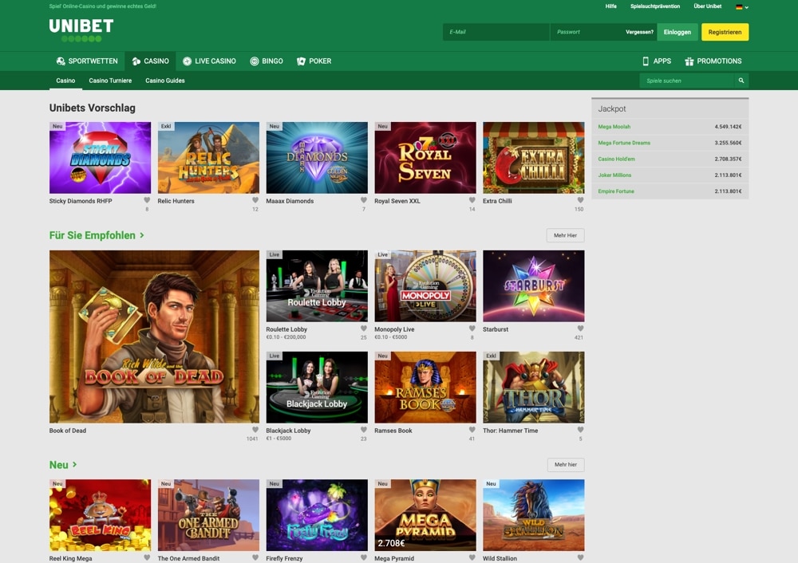The image size is (798, 563).
Task: Click the E-Mail input field
Action: pos(496,32)
